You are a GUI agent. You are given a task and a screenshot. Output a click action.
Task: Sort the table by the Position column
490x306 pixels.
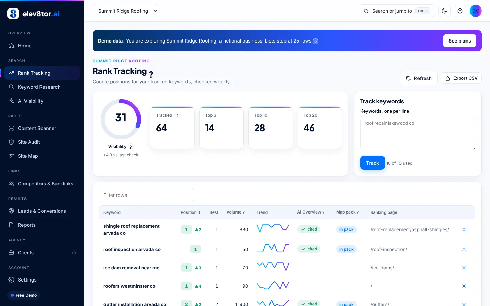[191, 213]
